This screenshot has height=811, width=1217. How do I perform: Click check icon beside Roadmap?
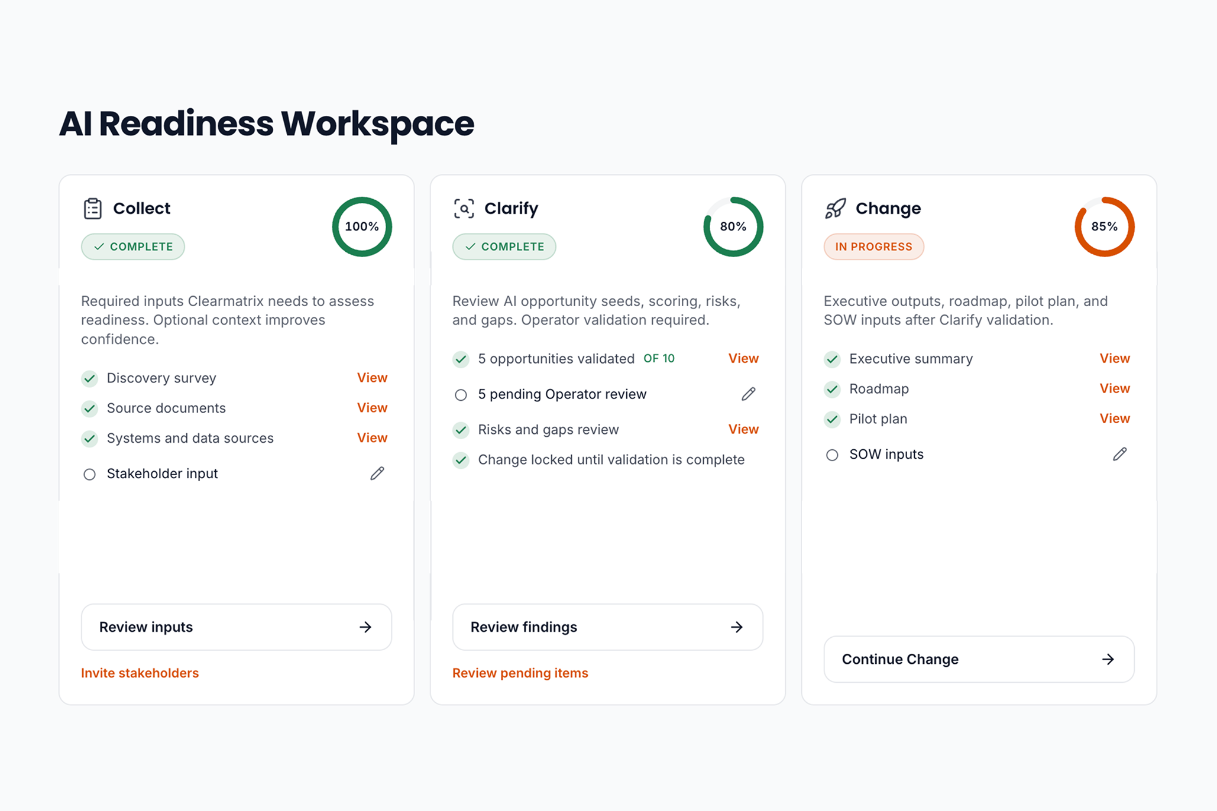coord(833,389)
